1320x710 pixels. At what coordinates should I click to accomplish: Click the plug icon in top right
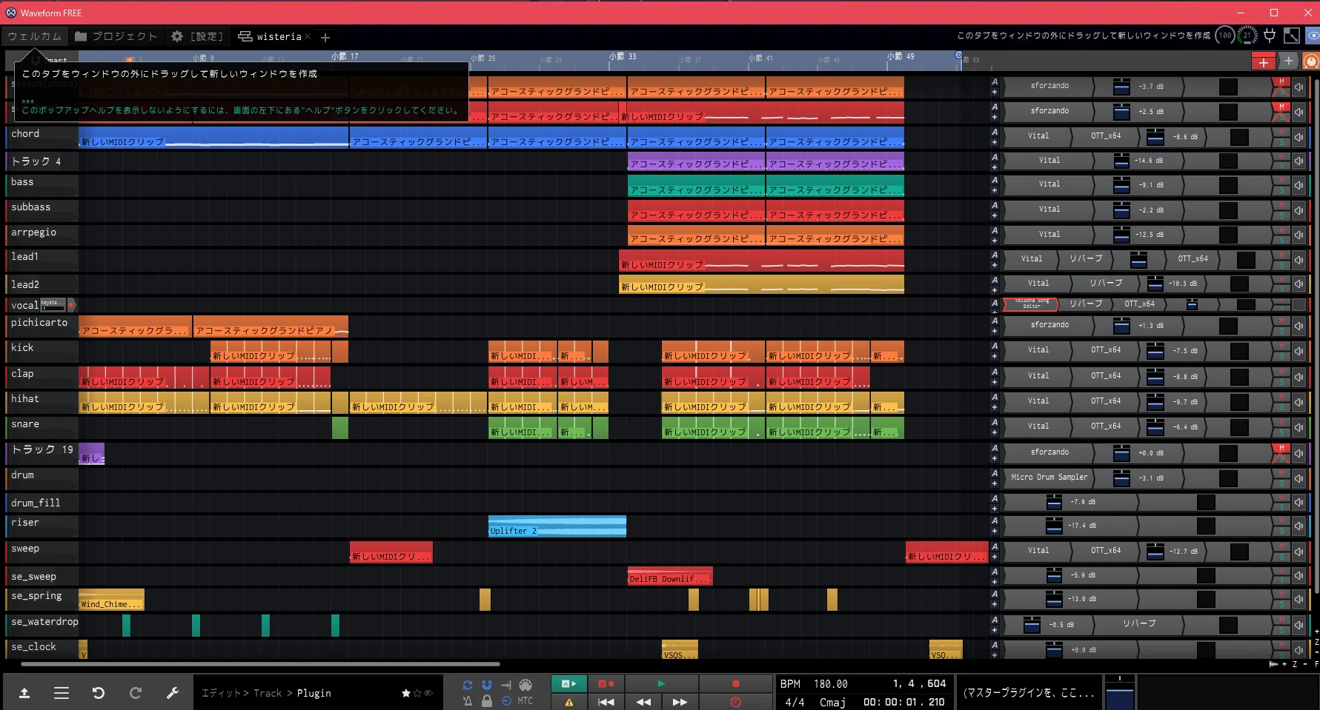coord(1270,36)
